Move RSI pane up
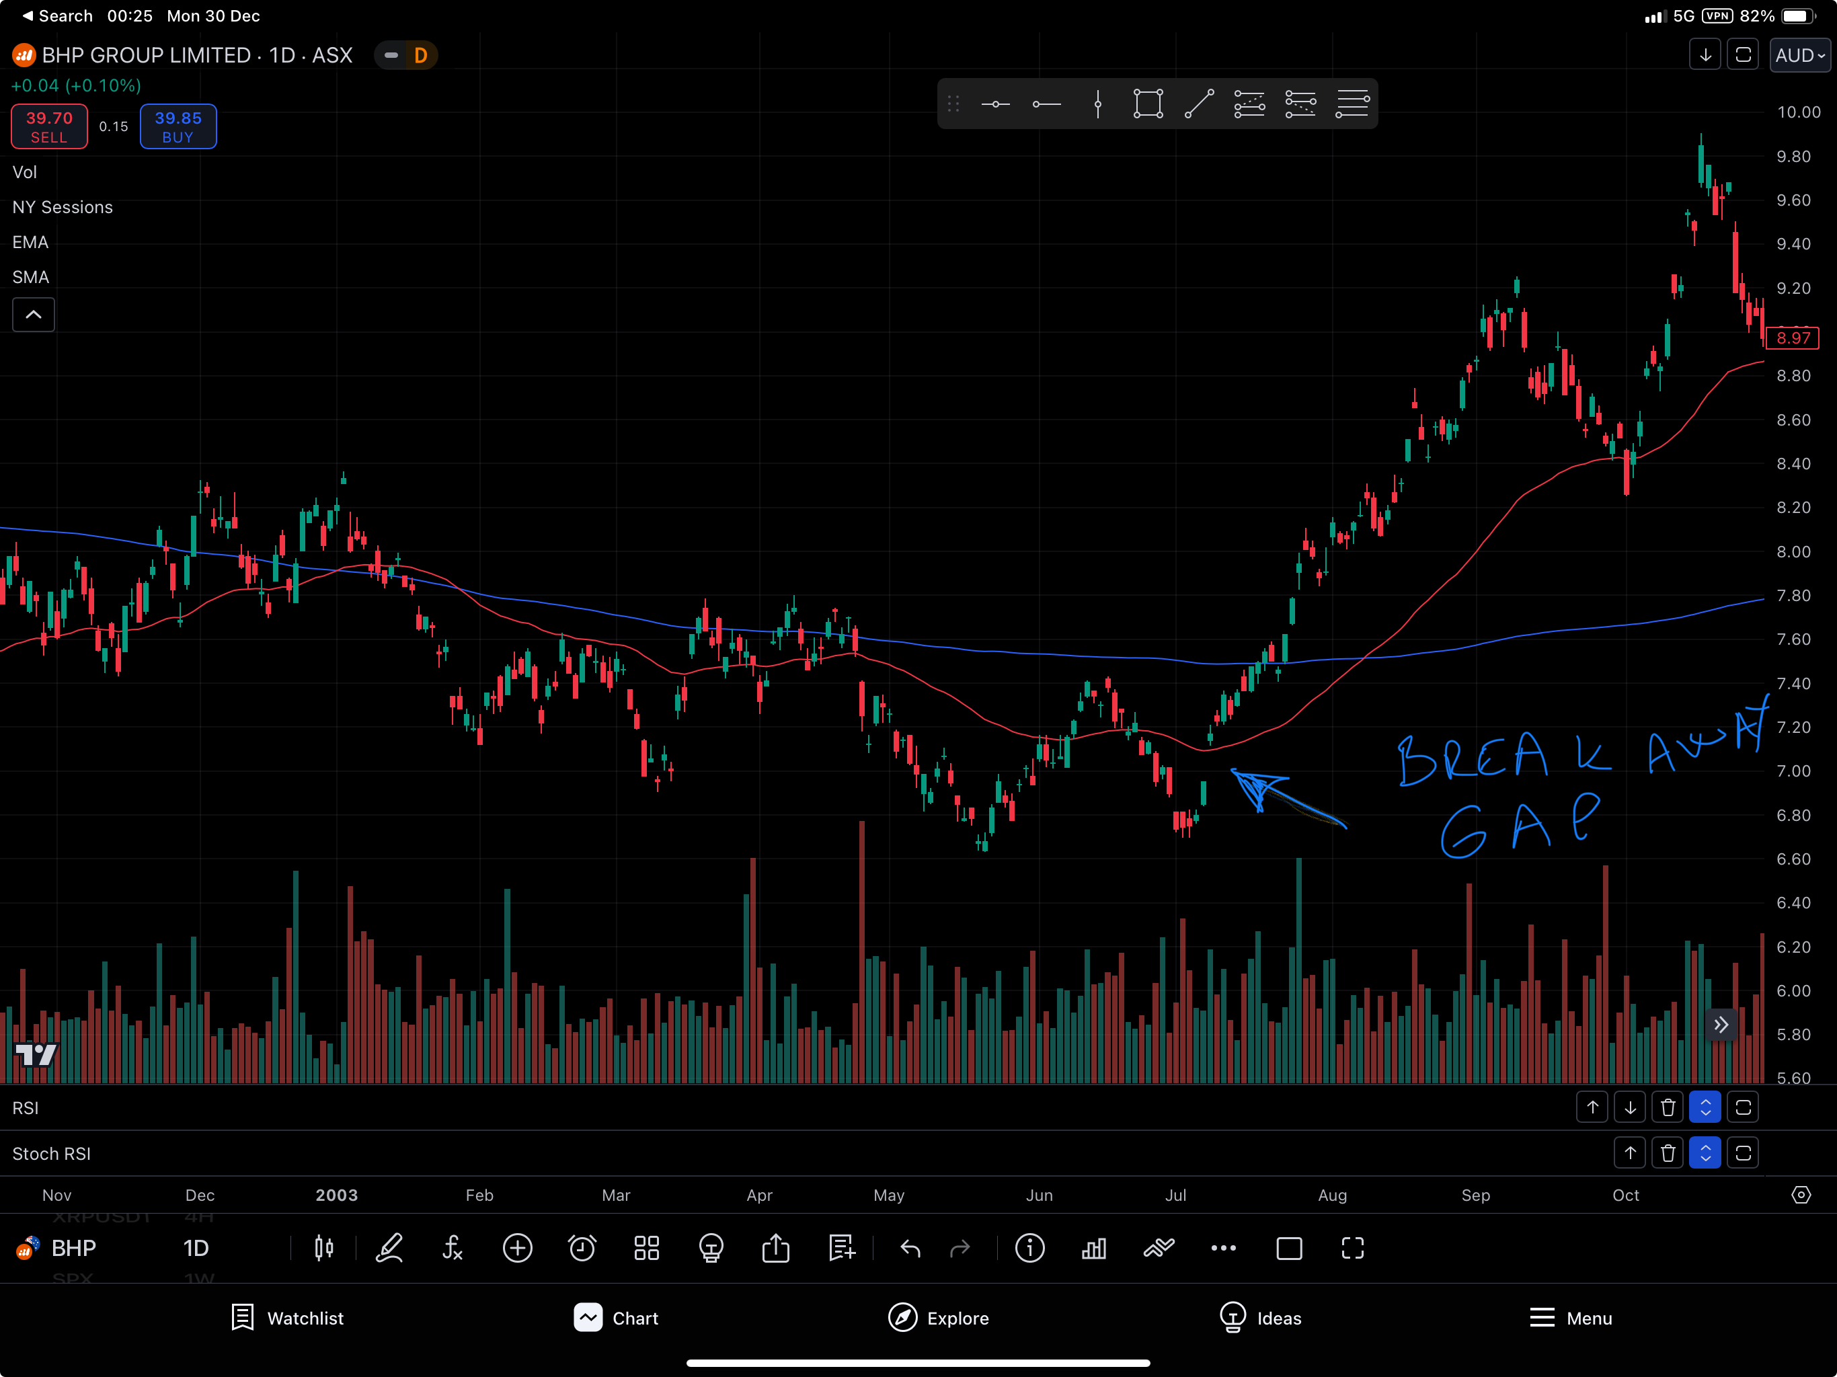The width and height of the screenshot is (1837, 1377). [x=1592, y=1107]
